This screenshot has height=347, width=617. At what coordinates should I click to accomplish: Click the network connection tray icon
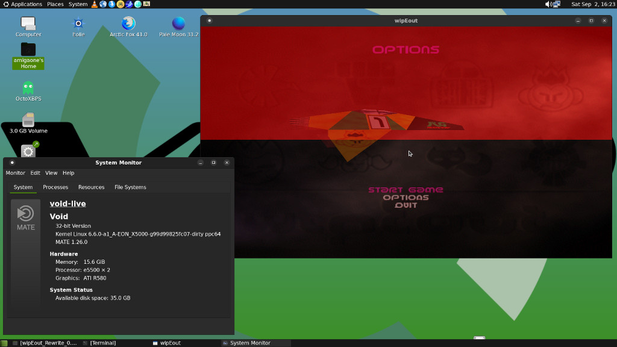(557, 4)
